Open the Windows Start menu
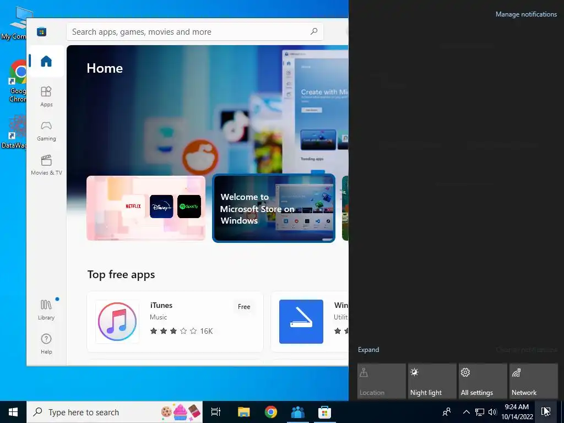 tap(13, 412)
